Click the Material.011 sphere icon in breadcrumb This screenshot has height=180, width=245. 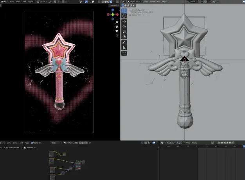click(x=25, y=148)
